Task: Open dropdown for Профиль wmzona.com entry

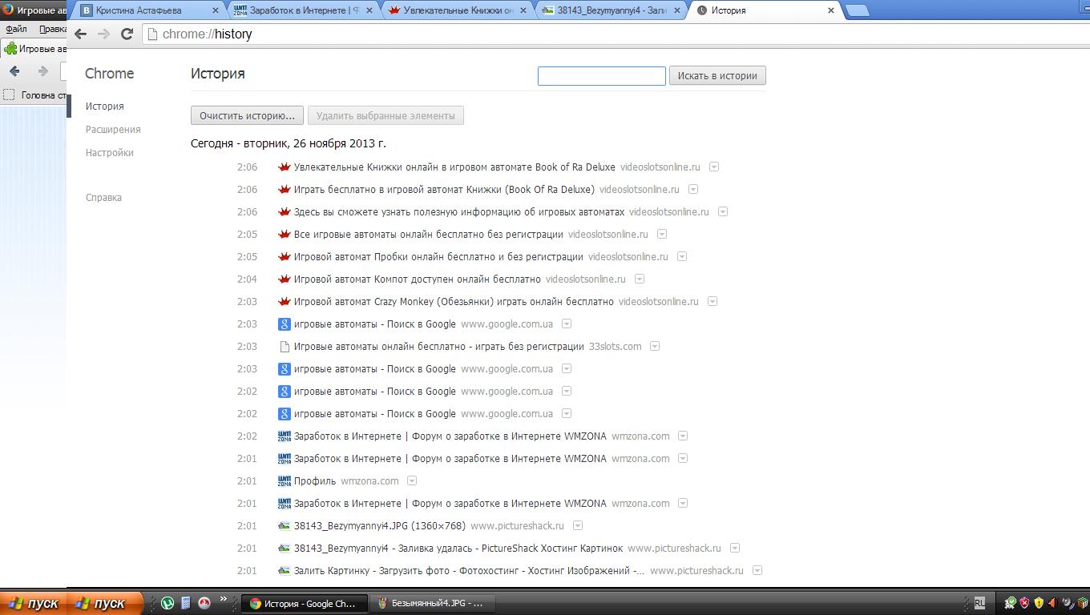Action: coord(412,481)
